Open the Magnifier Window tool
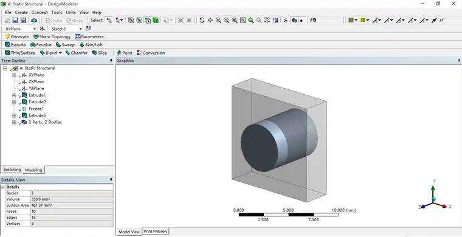 pos(243,20)
